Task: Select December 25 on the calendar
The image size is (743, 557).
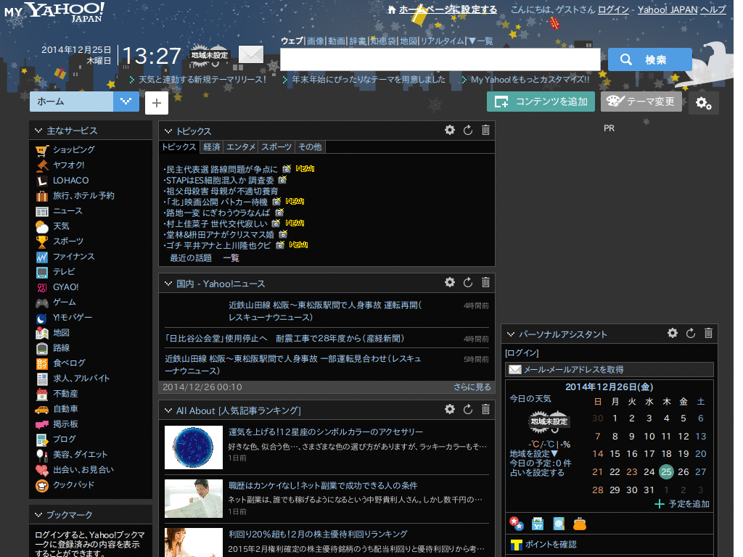Action: 666,471
